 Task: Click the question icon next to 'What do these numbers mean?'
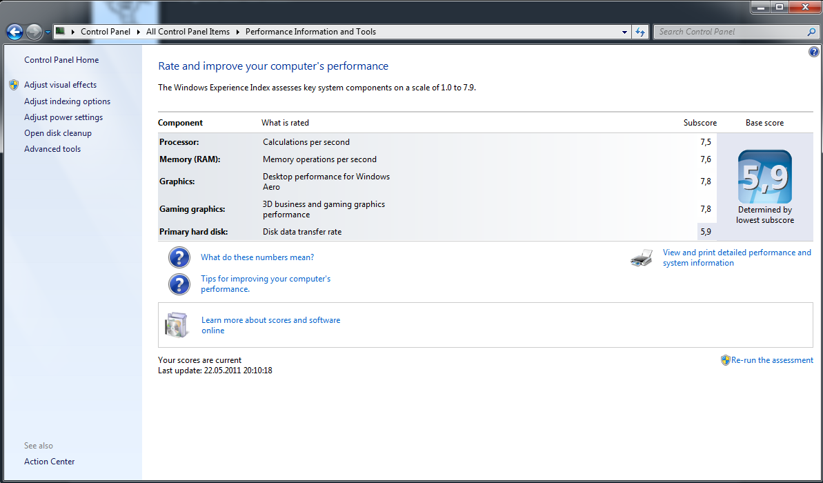pyautogui.click(x=179, y=257)
